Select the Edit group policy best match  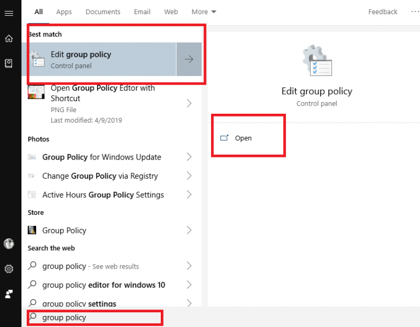click(x=99, y=59)
